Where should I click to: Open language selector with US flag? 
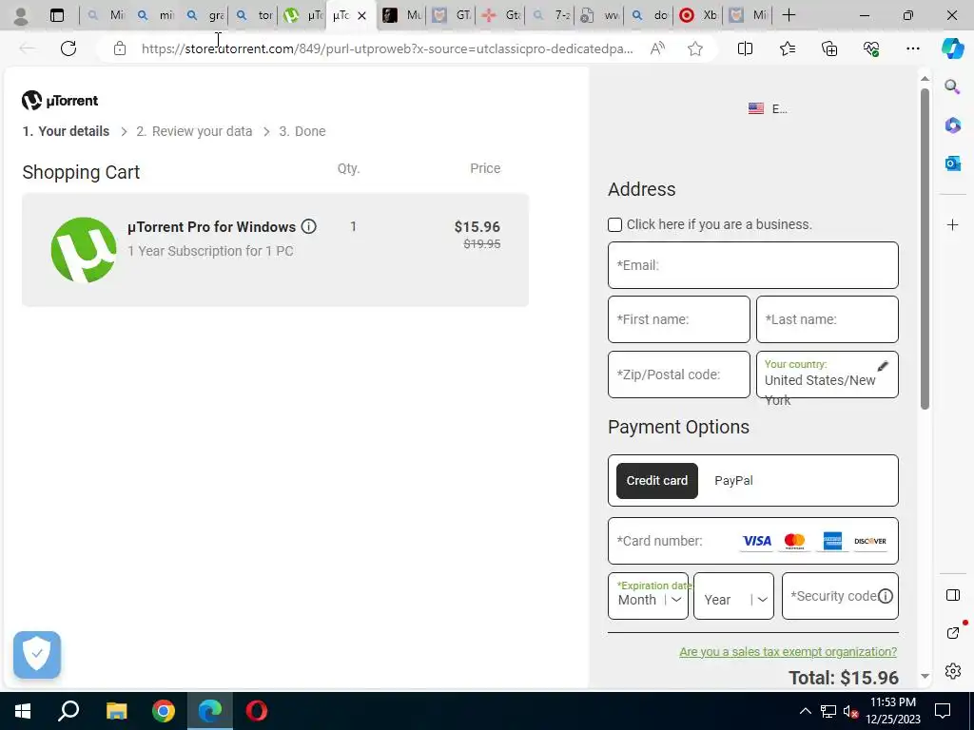[x=768, y=108]
